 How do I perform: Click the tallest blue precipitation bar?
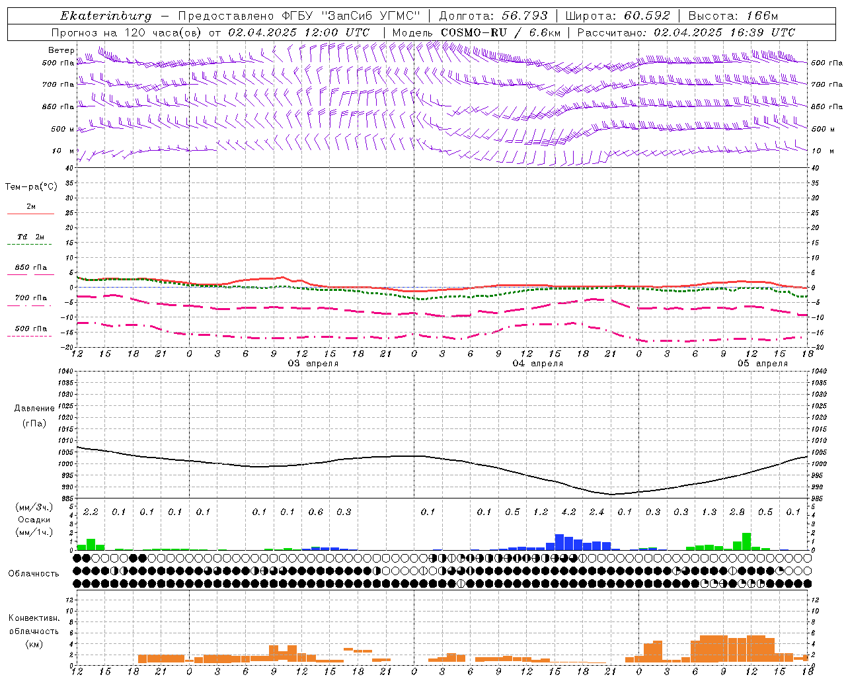pos(559,542)
